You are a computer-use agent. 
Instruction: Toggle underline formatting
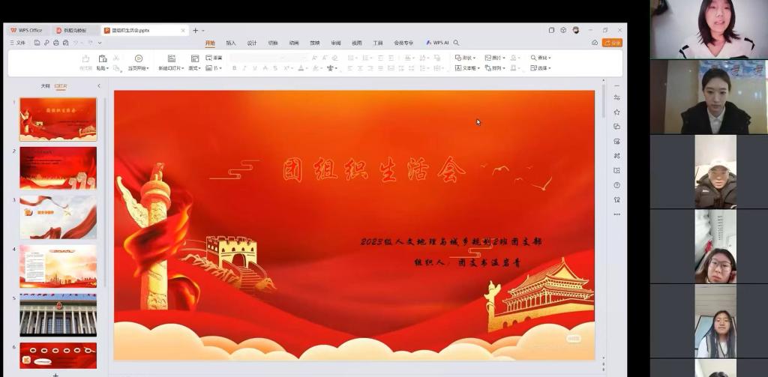tap(255, 68)
